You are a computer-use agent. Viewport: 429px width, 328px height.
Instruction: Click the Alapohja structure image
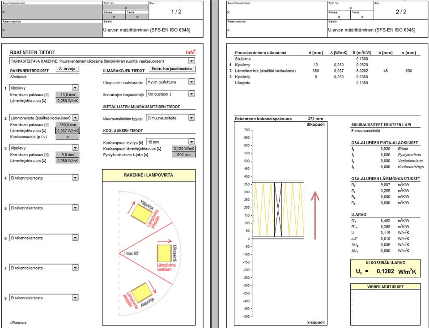pyautogui.click(x=141, y=293)
